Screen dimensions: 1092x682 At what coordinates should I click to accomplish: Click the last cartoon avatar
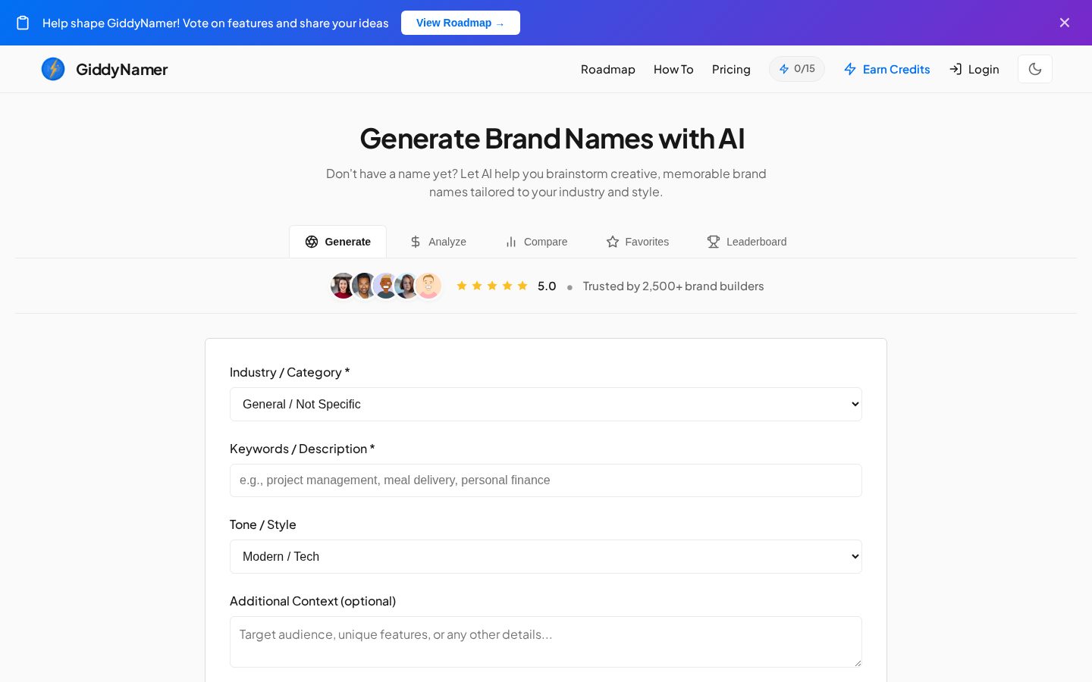(428, 286)
